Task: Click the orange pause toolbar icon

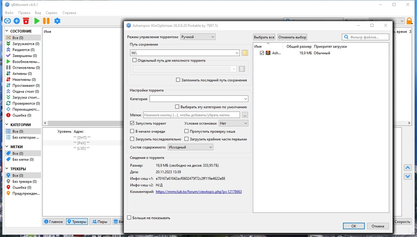Action: (x=46, y=21)
